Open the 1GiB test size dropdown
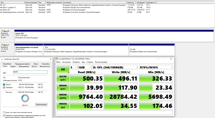Screen dimensions: 215x118 [x=84, y=67]
